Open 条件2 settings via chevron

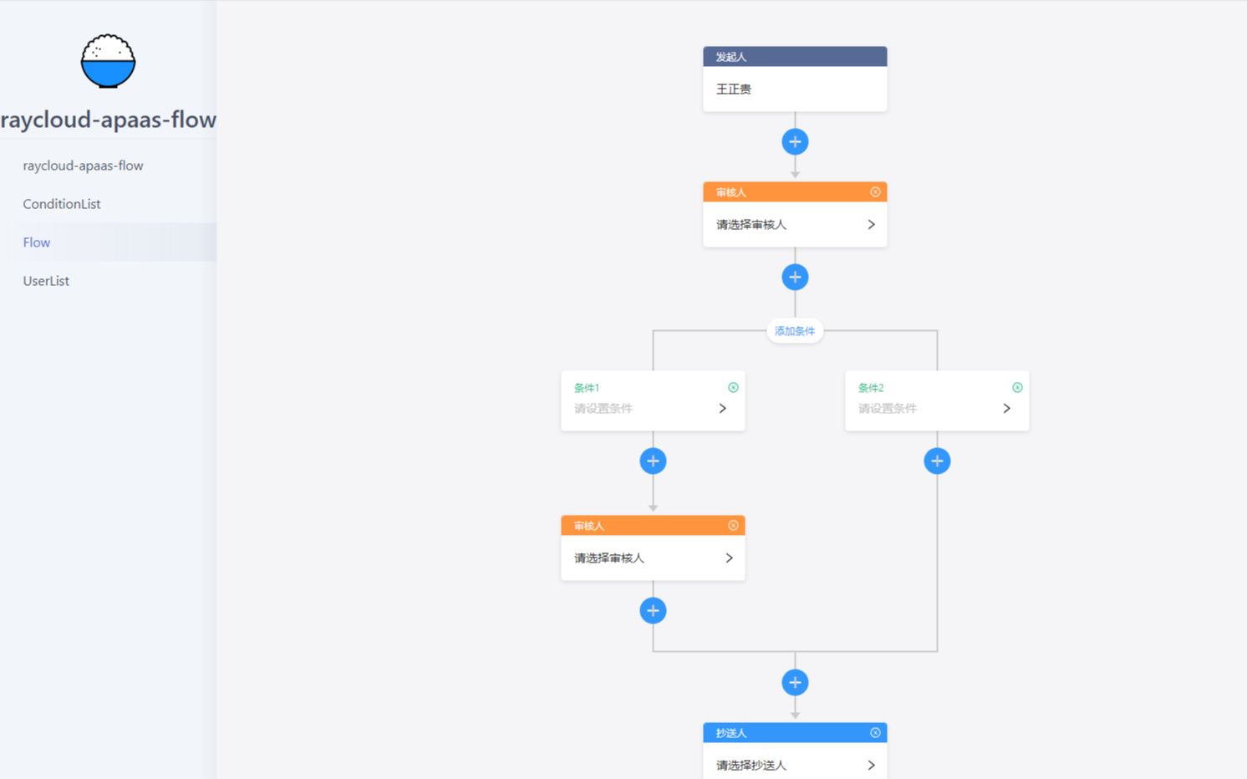1007,409
